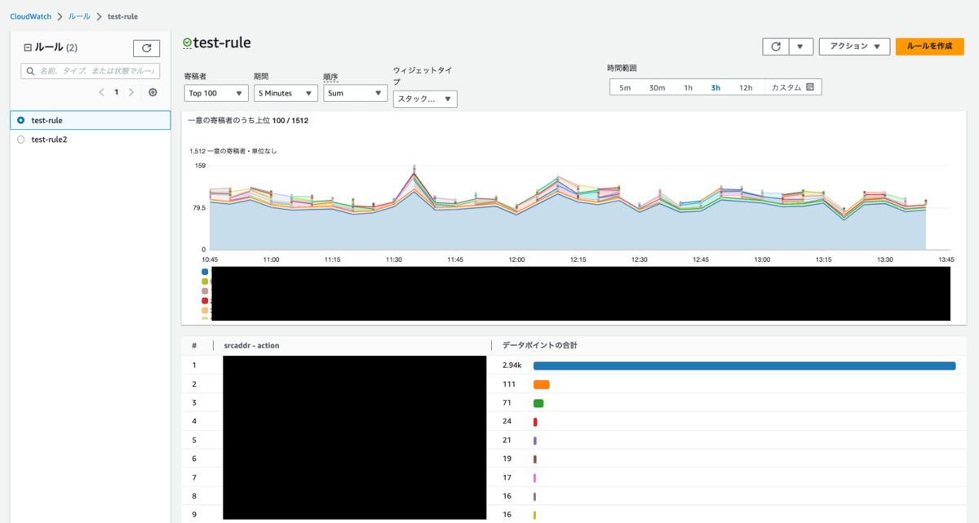
Task: Collapse the ルール panel header icon
Action: (x=28, y=47)
